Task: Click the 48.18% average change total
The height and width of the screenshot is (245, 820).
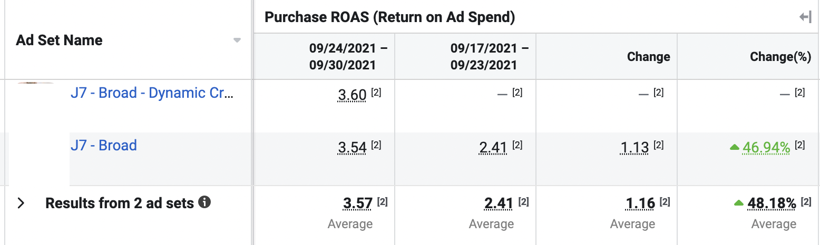Action: (x=771, y=203)
